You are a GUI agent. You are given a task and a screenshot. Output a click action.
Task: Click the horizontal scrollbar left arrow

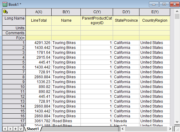[123, 129]
